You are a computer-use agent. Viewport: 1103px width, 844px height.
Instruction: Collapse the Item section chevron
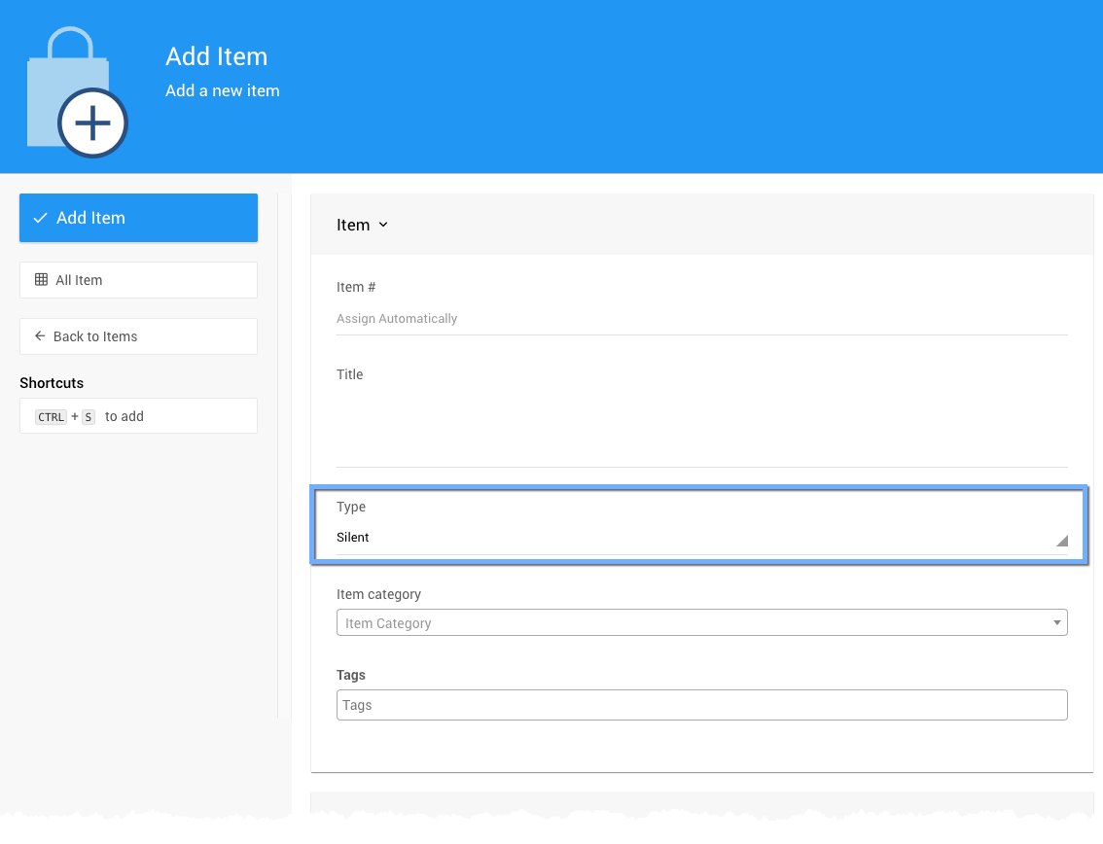pyautogui.click(x=383, y=225)
